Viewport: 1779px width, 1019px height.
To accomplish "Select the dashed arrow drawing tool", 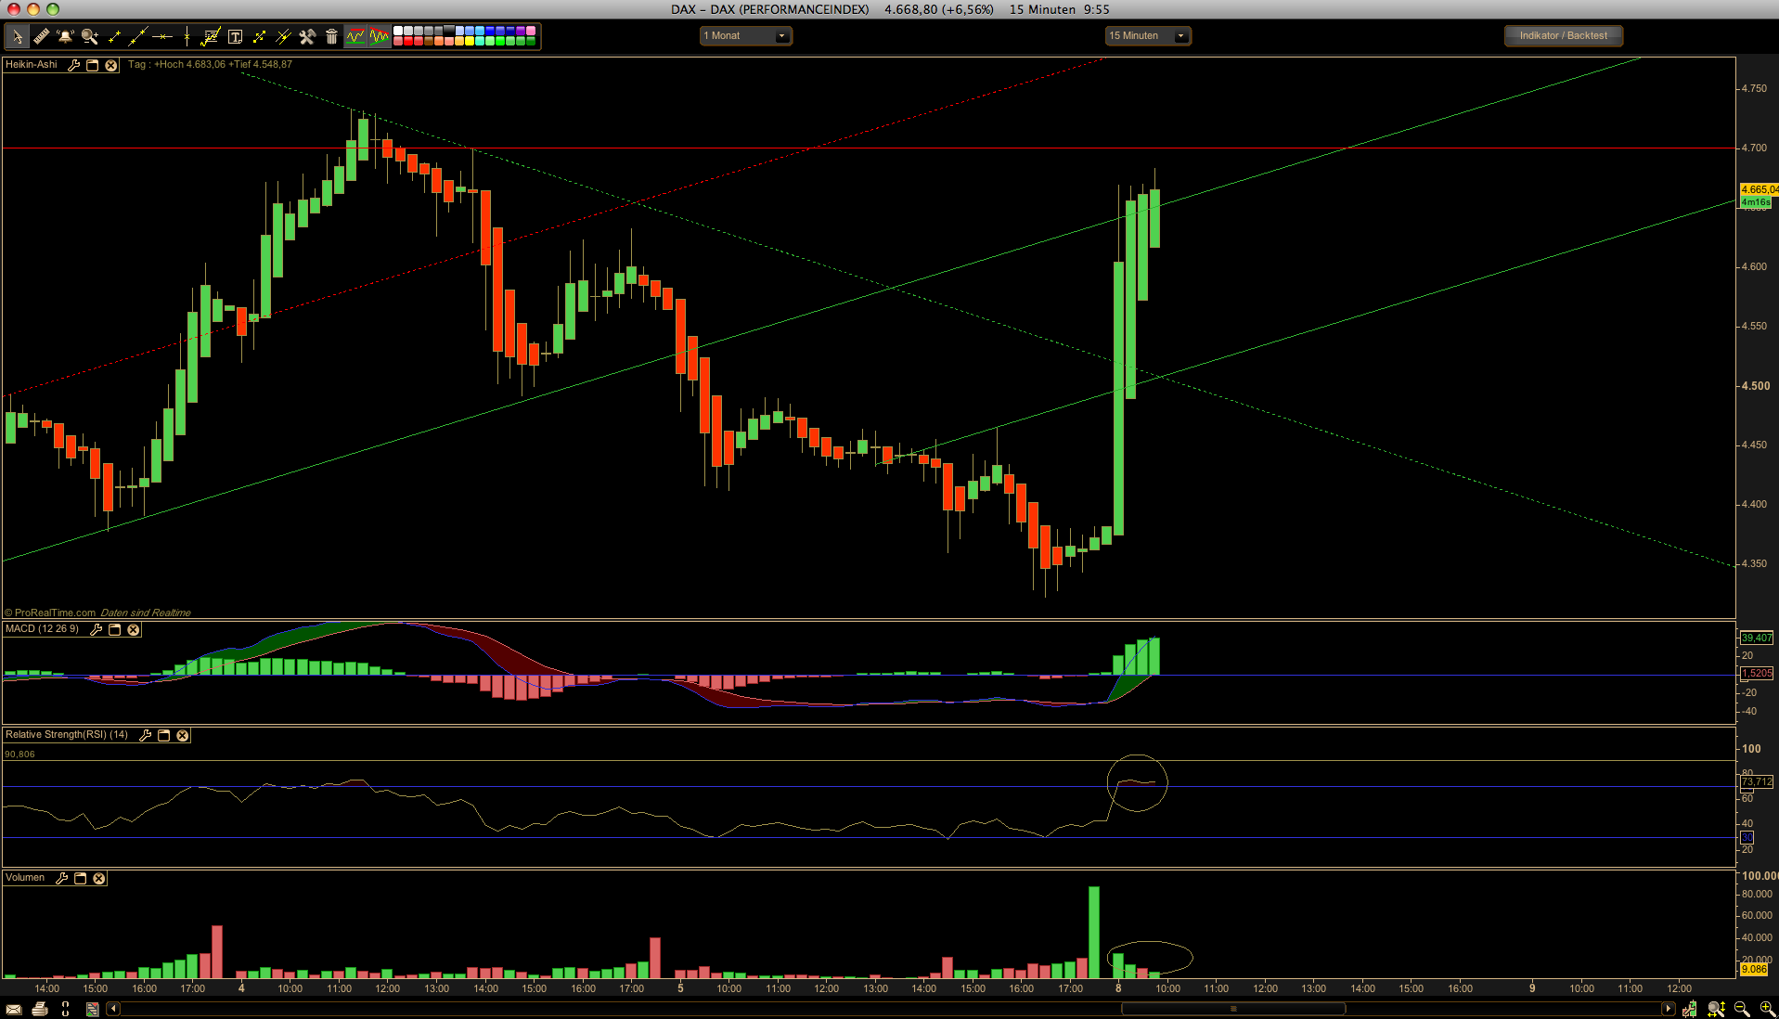I will pyautogui.click(x=259, y=36).
